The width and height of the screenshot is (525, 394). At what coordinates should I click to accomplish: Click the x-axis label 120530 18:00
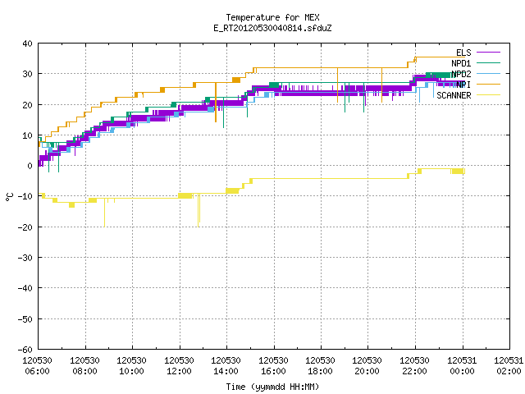pos(321,366)
